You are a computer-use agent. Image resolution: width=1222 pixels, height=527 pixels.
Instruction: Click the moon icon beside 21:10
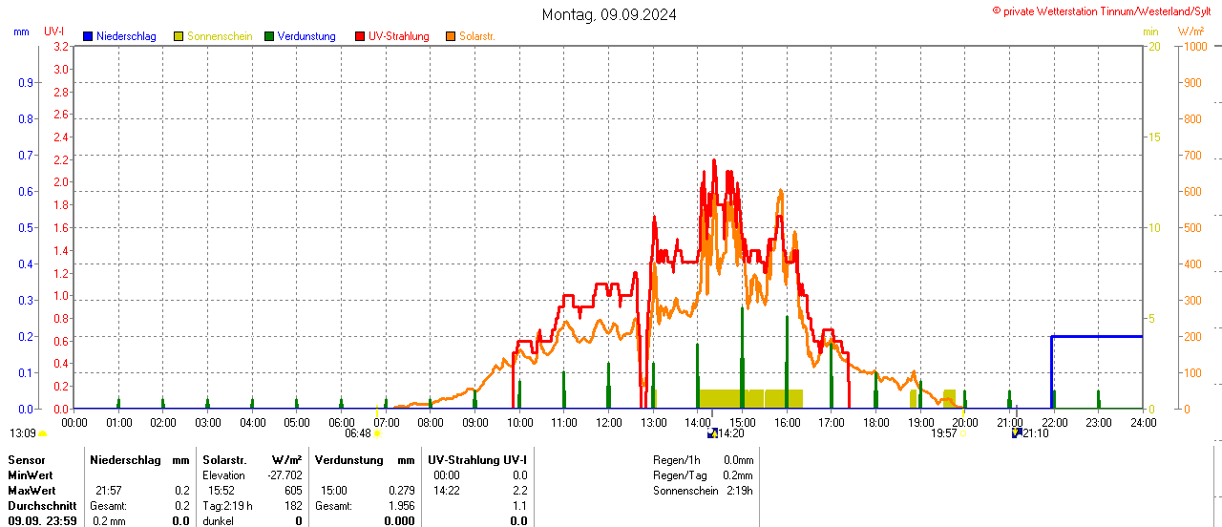(1017, 433)
